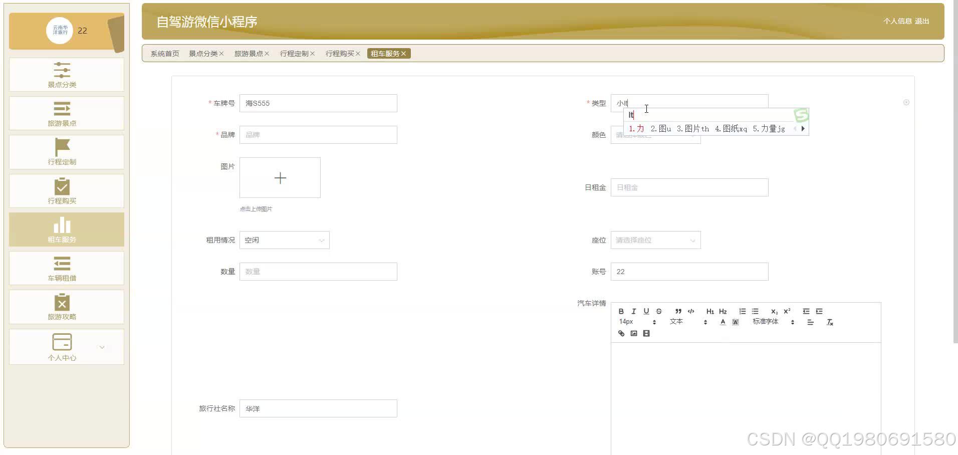Insert blockquote in 汽车详情 editor
This screenshot has width=958, height=455.
point(678,311)
